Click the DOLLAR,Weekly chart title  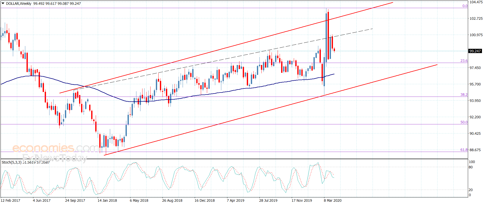tap(18, 4)
